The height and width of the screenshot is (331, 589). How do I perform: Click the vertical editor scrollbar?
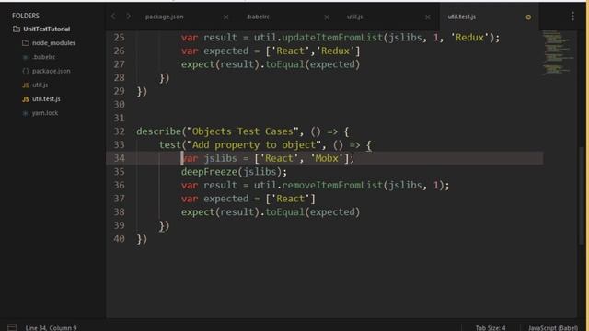[x=582, y=195]
